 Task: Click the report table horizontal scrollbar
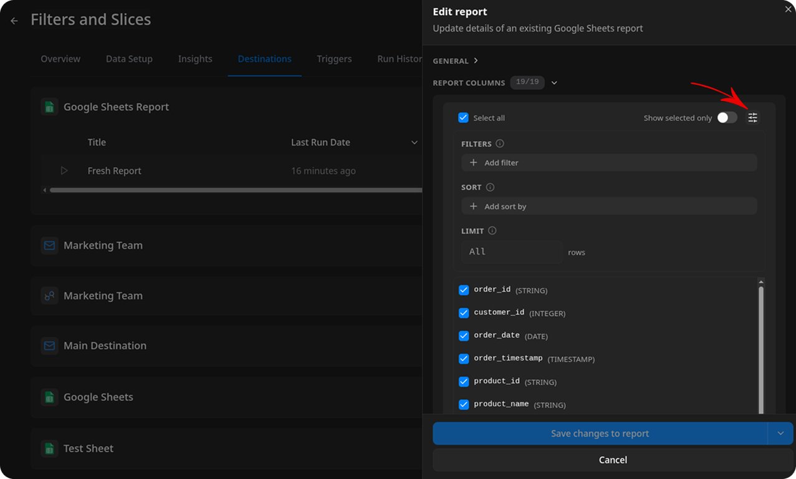(236, 190)
